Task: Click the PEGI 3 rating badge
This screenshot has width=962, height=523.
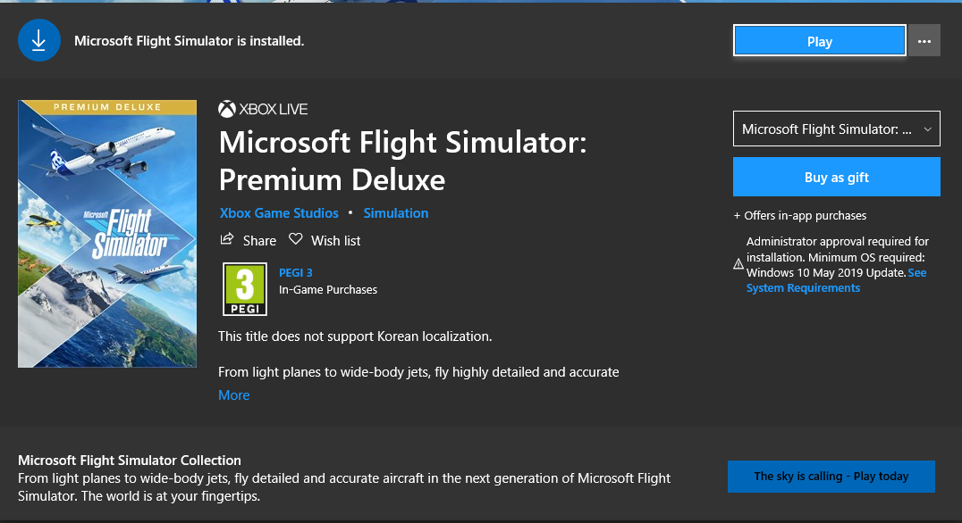Action: coord(244,289)
